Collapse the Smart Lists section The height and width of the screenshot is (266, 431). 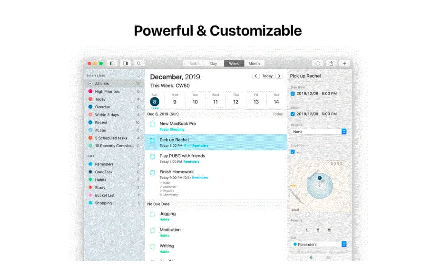click(x=138, y=76)
